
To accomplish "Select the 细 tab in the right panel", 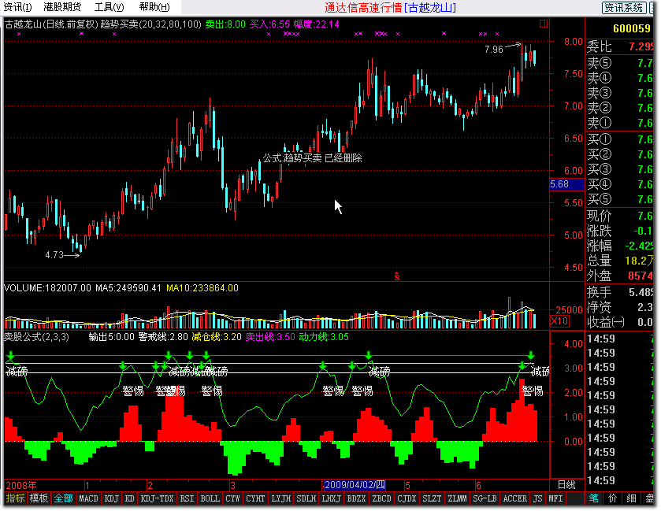I will (631, 498).
